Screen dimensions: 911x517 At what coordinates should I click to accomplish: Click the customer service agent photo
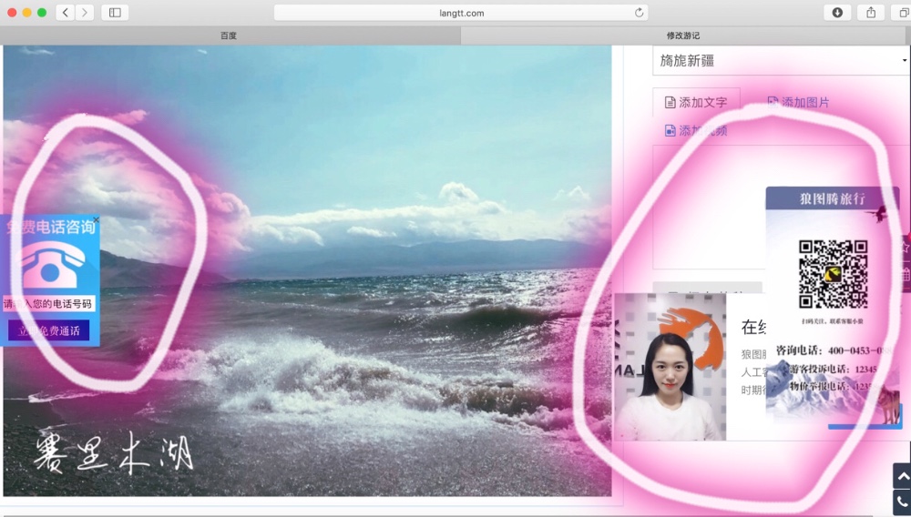coord(670,367)
